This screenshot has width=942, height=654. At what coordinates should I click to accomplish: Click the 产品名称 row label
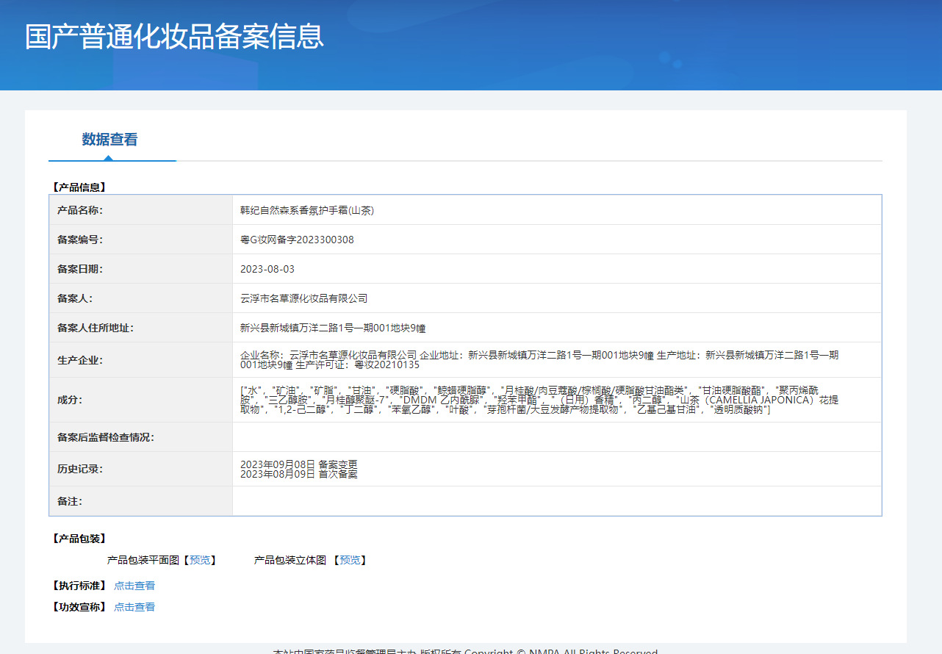[80, 210]
